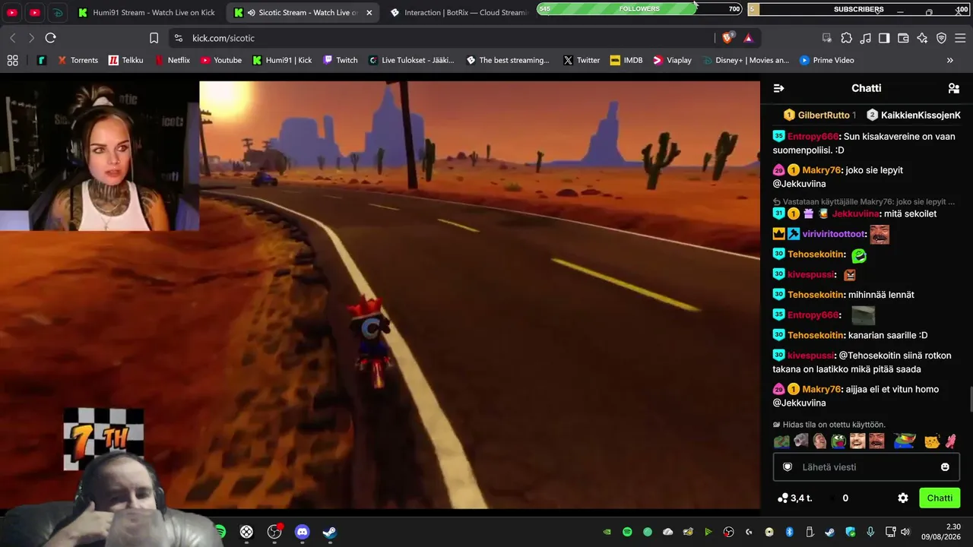
Task: Open the Torrents bookmark
Action: pyautogui.click(x=77, y=60)
